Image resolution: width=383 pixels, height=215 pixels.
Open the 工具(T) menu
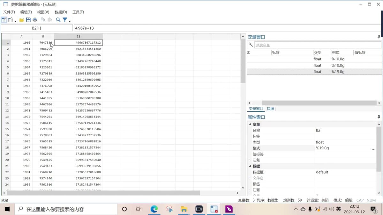pyautogui.click(x=78, y=12)
